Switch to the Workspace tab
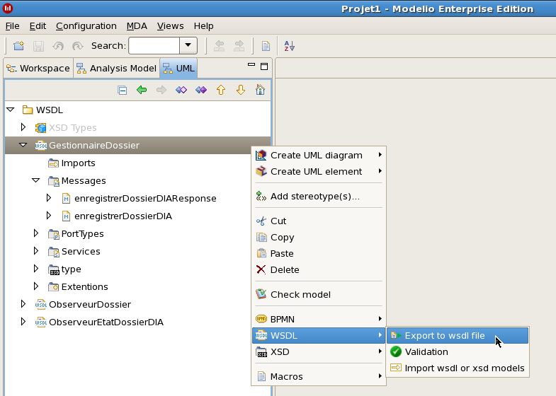556x396 pixels. 38,69
